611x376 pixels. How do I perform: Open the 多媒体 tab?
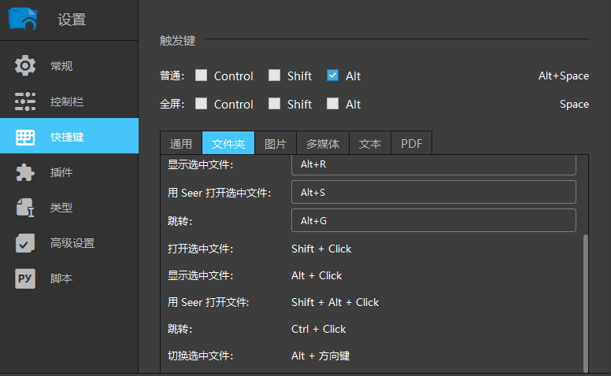pyautogui.click(x=323, y=143)
